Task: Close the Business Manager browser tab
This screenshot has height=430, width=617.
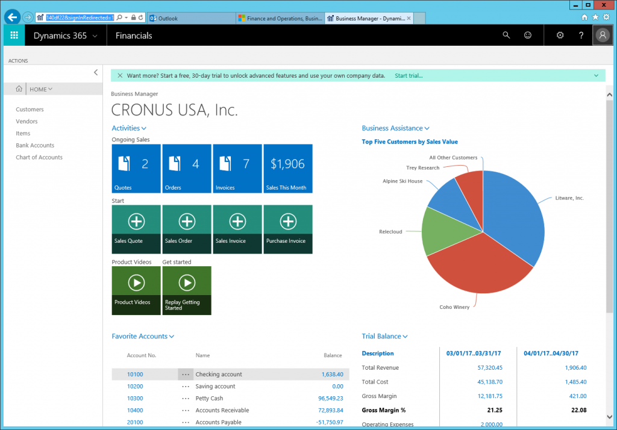Action: point(409,18)
